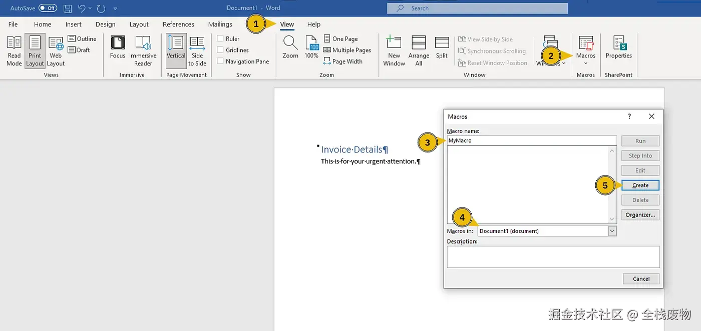Click the dialog Help question mark
The image size is (701, 331).
pos(629,116)
